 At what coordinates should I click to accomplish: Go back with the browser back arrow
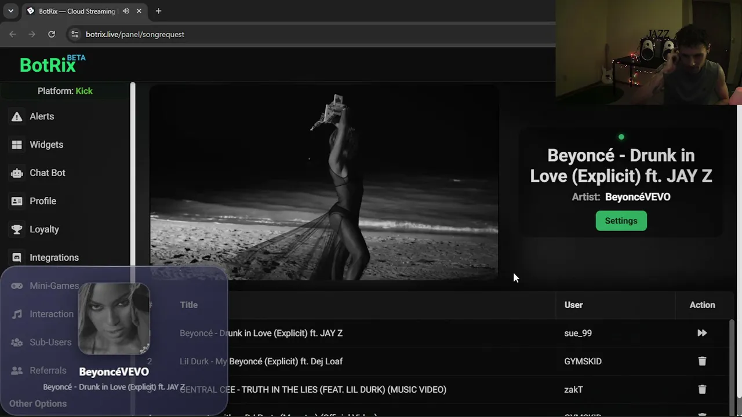point(13,34)
